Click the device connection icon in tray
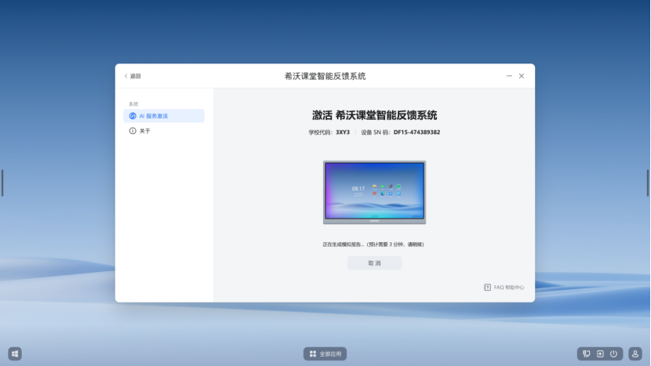Image resolution: width=651 pixels, height=366 pixels. (x=586, y=353)
